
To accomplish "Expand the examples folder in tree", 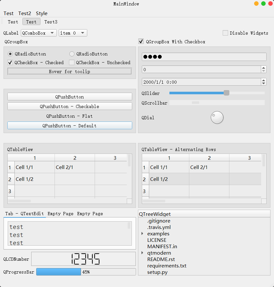I will (142, 234).
